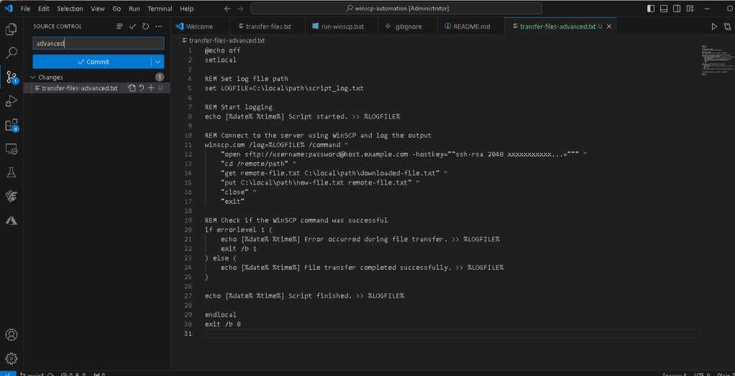Click 'exit /b 0' line in editor
This screenshot has width=735, height=376.
(223, 324)
